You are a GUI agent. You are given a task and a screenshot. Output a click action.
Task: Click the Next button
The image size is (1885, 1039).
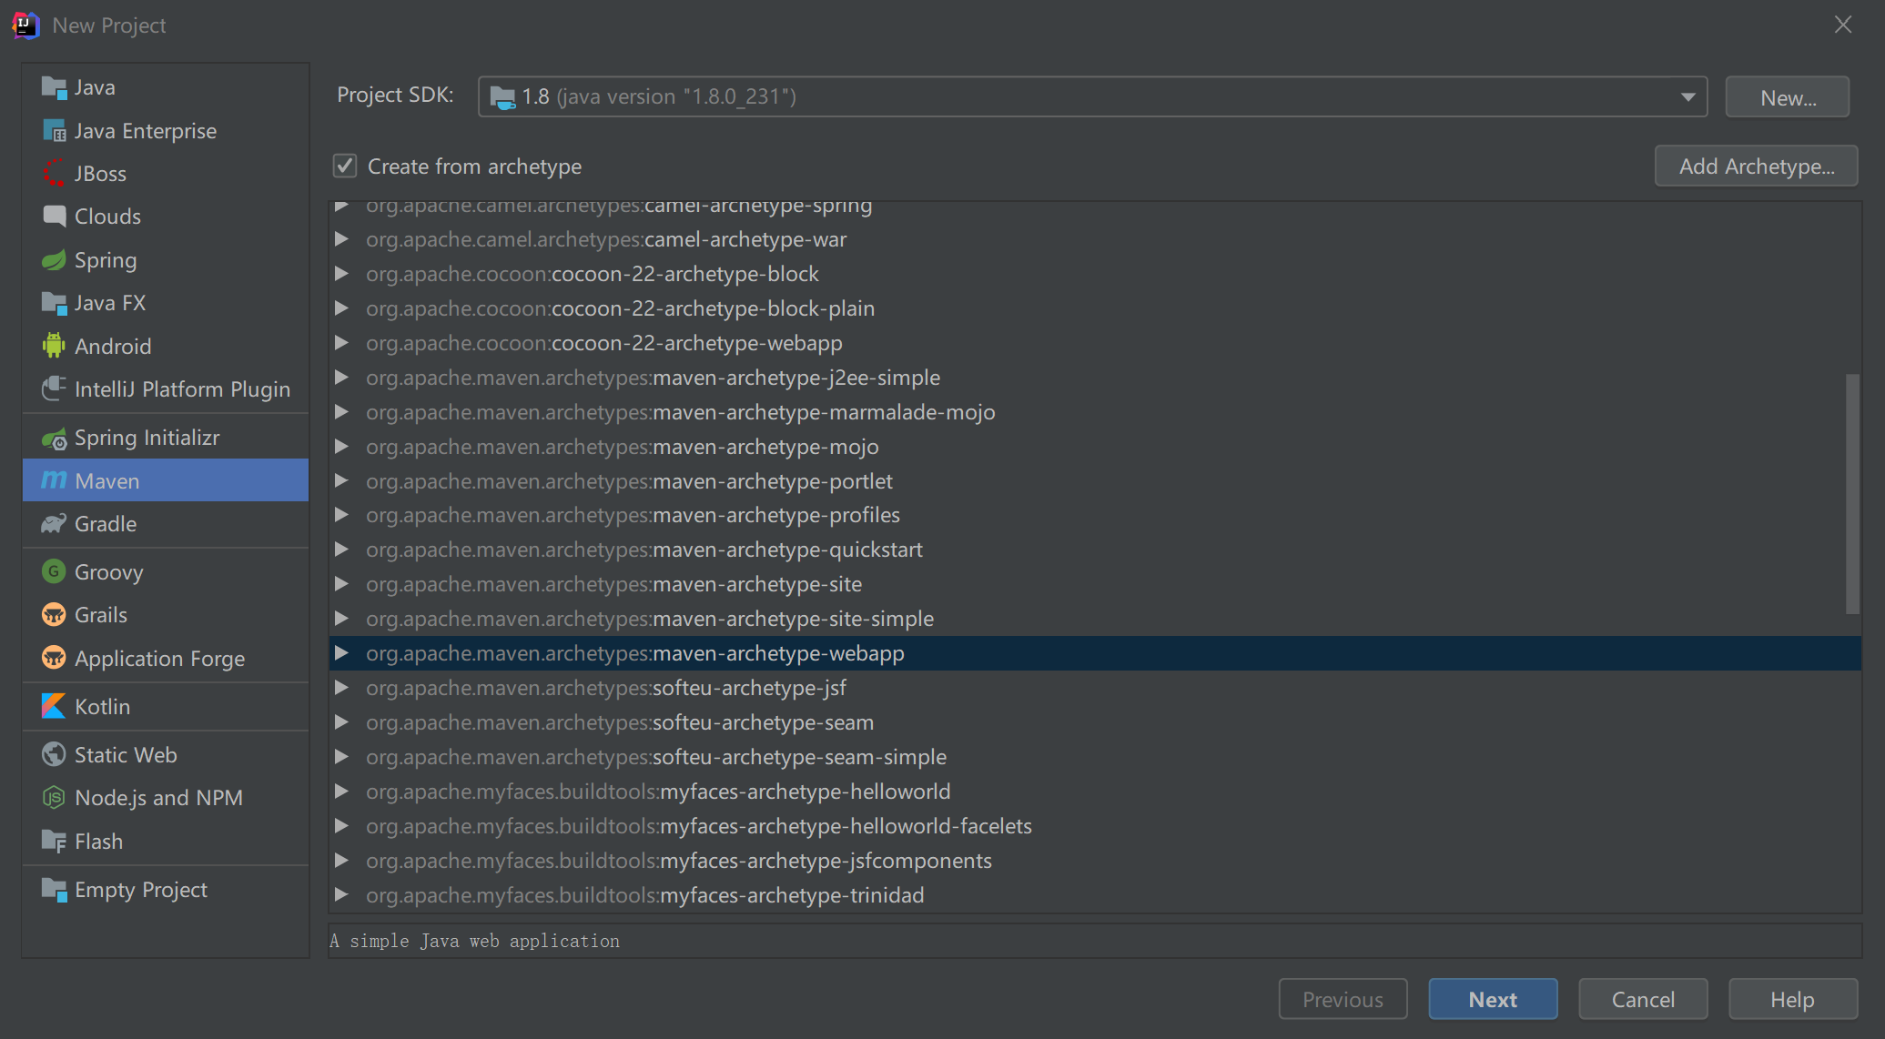1492,999
